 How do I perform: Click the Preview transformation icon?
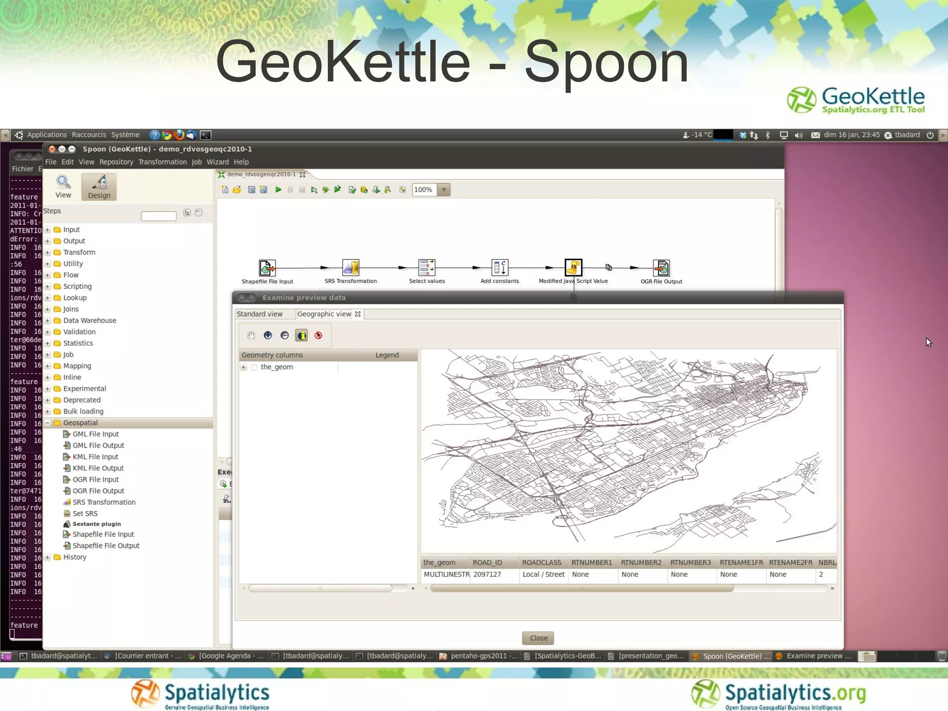tap(314, 189)
